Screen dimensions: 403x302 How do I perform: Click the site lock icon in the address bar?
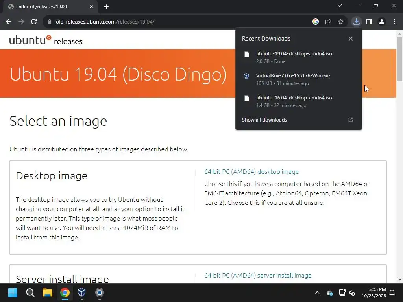pyautogui.click(x=50, y=22)
